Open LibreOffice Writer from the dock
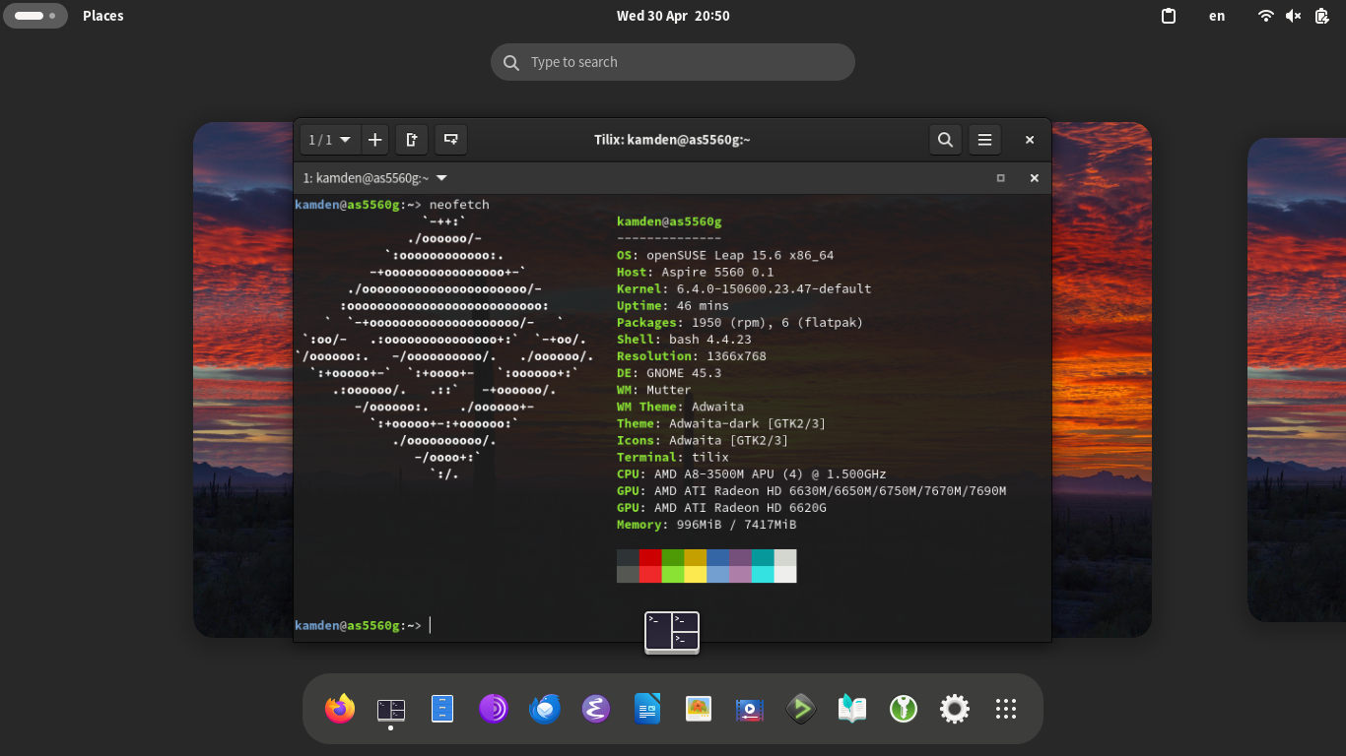Viewport: 1346px width, 756px height. click(647, 709)
